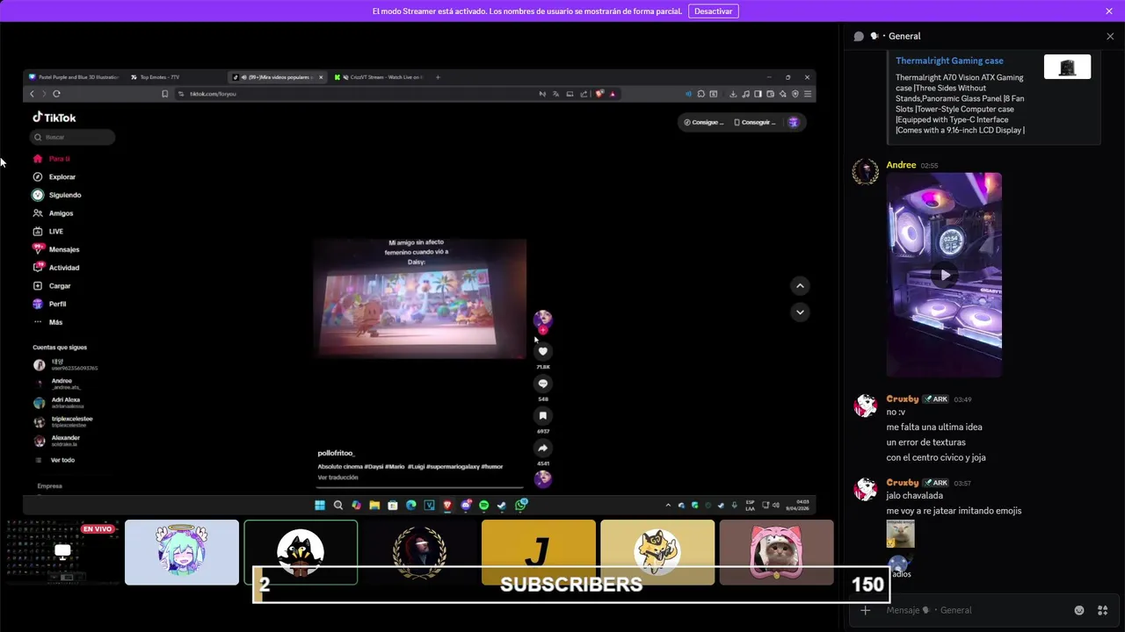Go back in the browser
The height and width of the screenshot is (632, 1125).
33,94
